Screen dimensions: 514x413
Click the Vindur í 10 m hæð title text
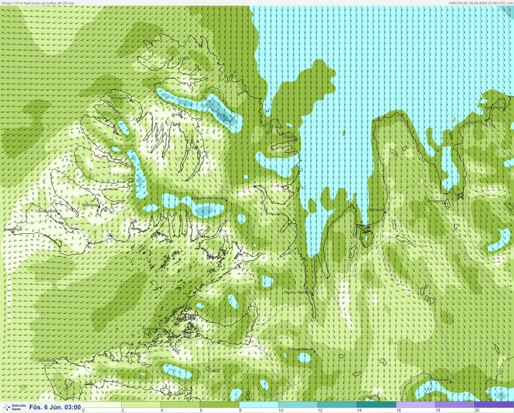38,3
